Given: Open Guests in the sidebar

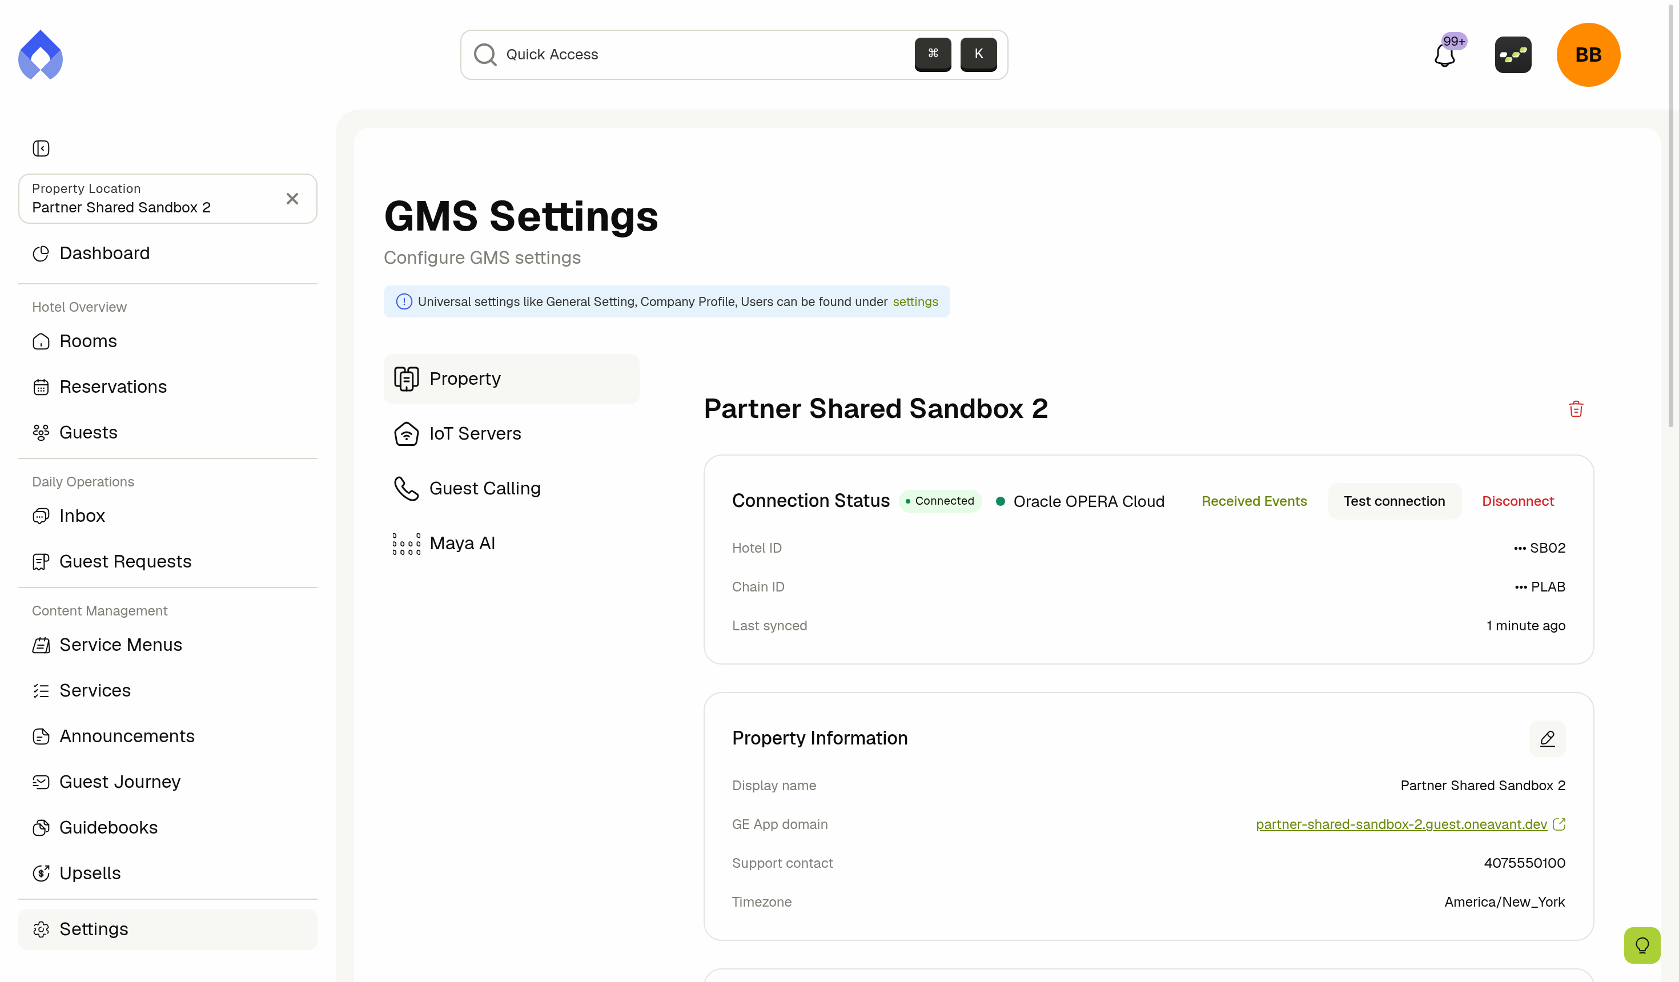Looking at the screenshot, I should 167,432.
